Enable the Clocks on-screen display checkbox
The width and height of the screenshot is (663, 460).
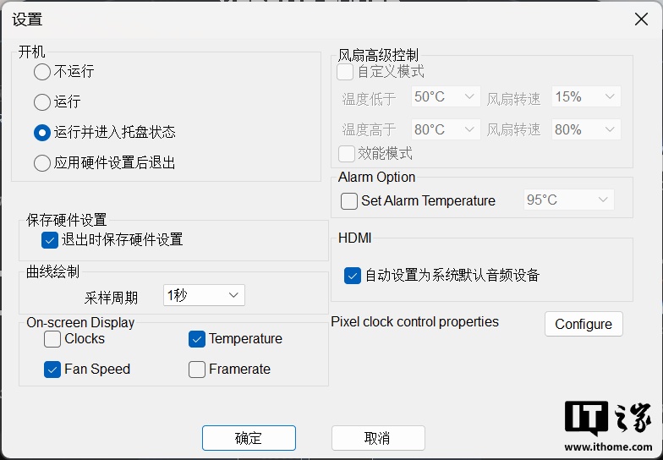point(52,339)
